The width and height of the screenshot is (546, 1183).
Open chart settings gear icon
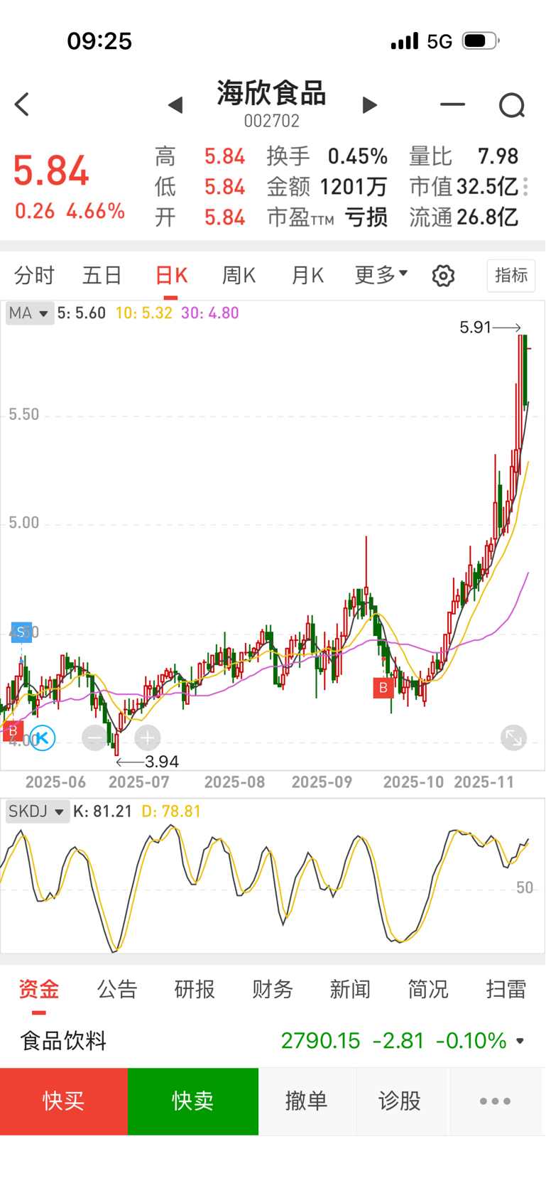click(x=443, y=276)
